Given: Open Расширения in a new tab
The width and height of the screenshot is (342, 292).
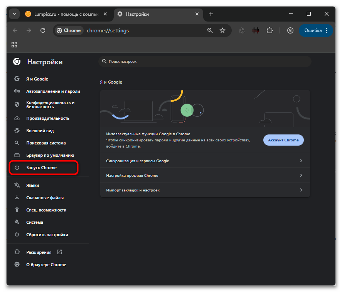Looking at the screenshot, I should pyautogui.click(x=48, y=252).
